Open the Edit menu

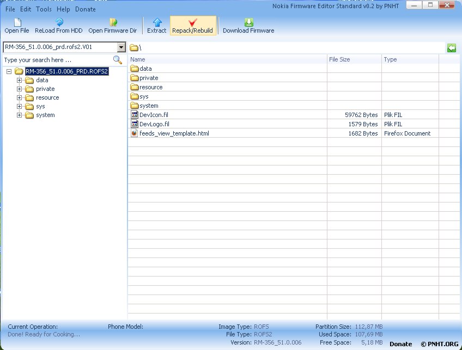coord(26,9)
